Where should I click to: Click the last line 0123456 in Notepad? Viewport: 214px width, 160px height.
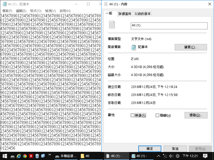8,148
